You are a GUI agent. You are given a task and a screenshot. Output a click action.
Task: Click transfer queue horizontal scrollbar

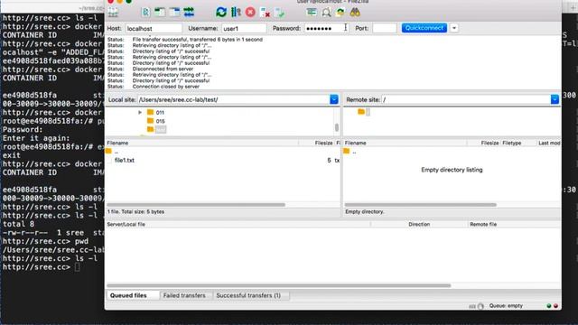click(x=279, y=285)
